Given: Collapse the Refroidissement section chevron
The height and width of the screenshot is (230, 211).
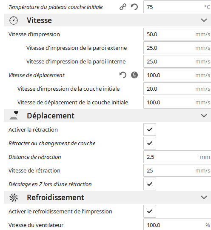Looking at the screenshot, I should tap(204, 198).
